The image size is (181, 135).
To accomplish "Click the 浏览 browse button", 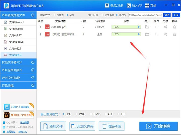I will pos(167,15).
